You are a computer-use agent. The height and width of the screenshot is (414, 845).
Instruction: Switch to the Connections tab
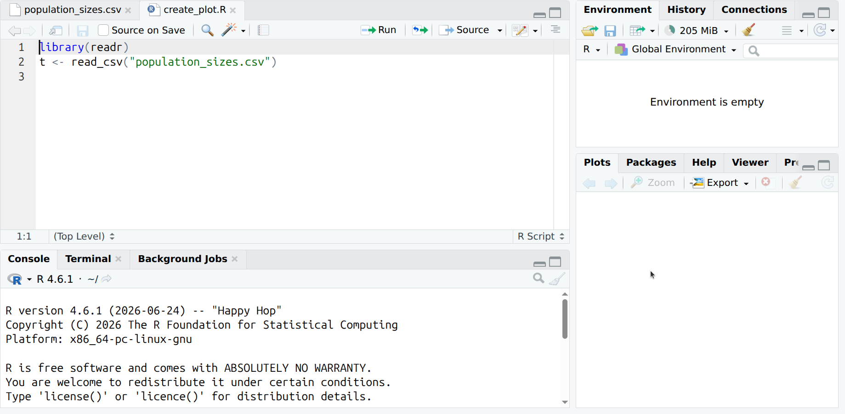(x=754, y=10)
